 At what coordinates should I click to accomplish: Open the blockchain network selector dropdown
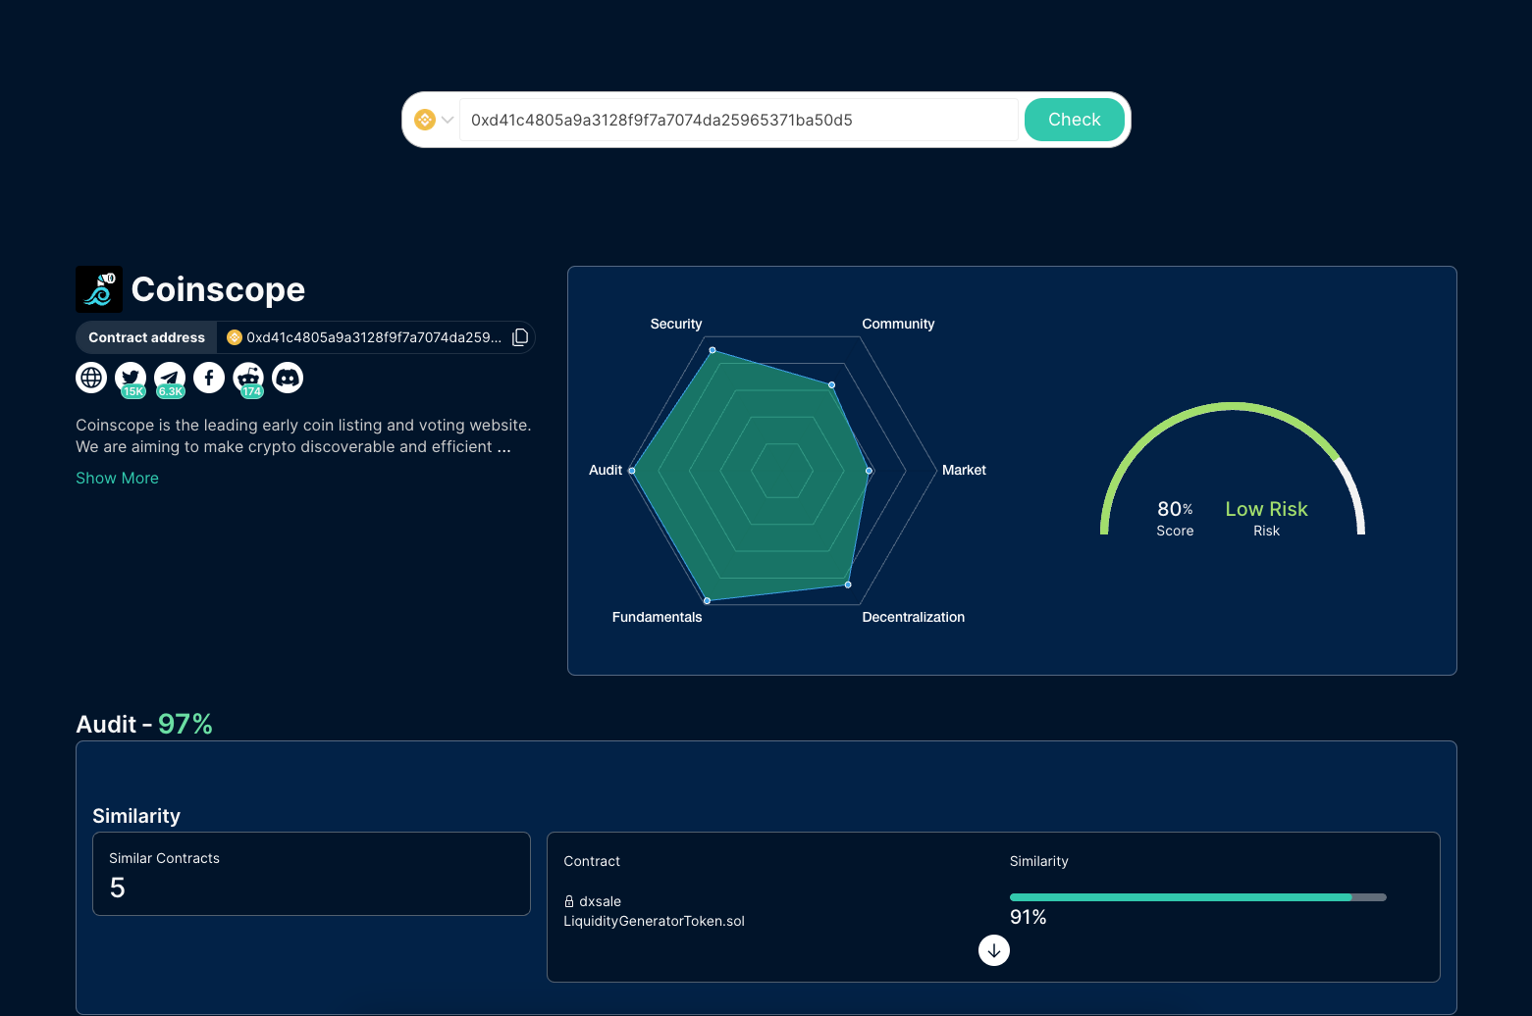[x=434, y=120]
